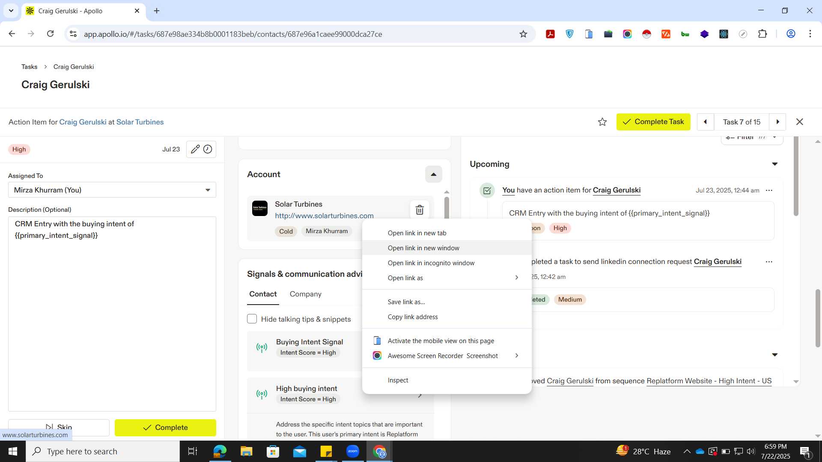
Task: Open the Chrome profile icon
Action: coord(791,34)
